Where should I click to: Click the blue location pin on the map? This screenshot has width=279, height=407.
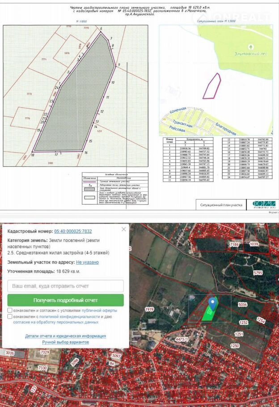[x=212, y=302]
